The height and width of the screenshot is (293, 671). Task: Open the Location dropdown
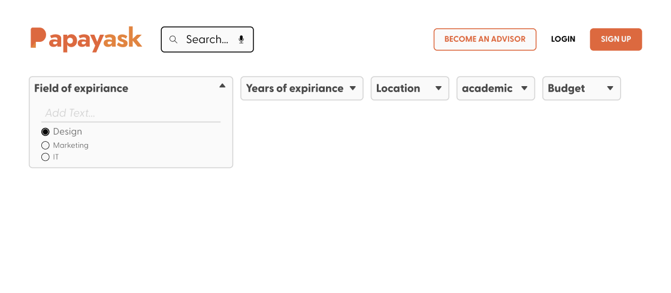point(410,88)
